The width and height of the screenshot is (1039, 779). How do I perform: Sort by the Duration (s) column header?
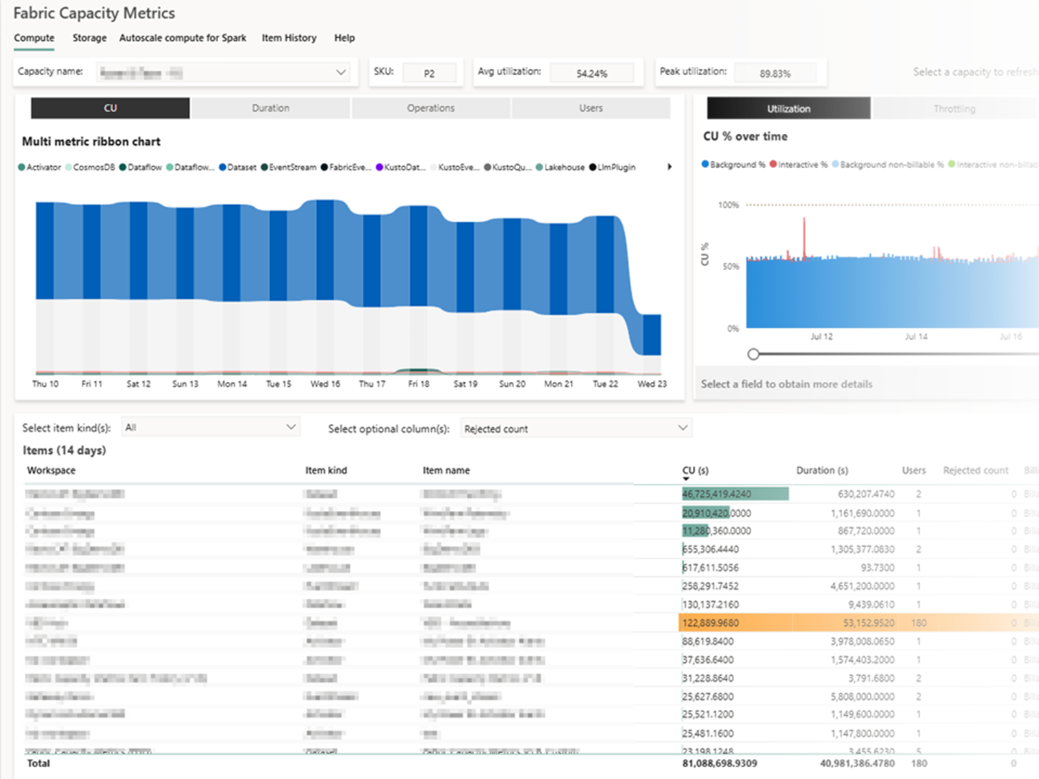coord(822,470)
